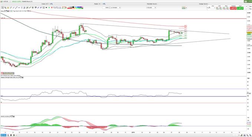Click the quantity input field in toolbar
Image resolution: width=252 pixels, height=137 pixels.
(x=106, y=7)
